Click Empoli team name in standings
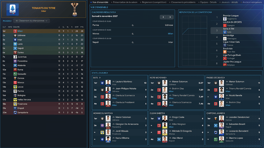264x148 pixels. pyautogui.click(x=21, y=108)
